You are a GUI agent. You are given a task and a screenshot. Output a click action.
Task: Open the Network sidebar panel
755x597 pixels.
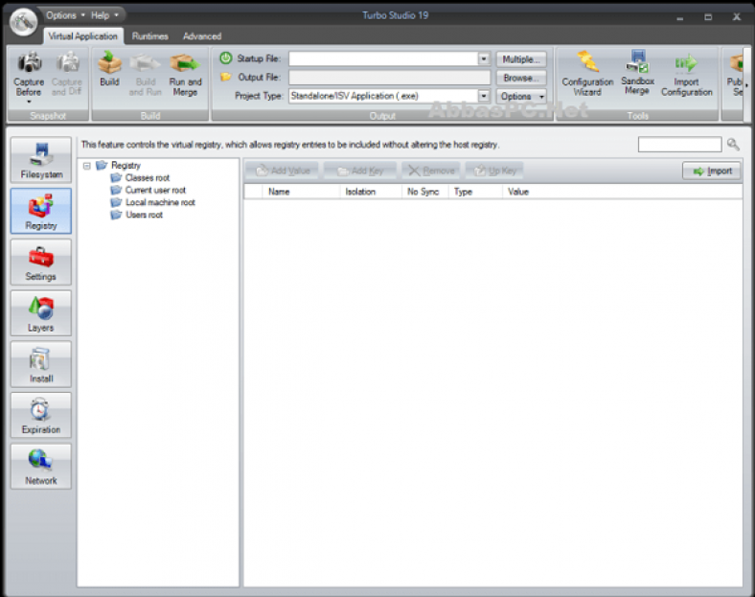(41, 466)
